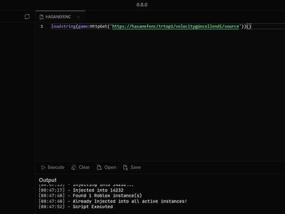Click the Execute play triangle icon
The width and height of the screenshot is (285, 214).
(x=43, y=168)
